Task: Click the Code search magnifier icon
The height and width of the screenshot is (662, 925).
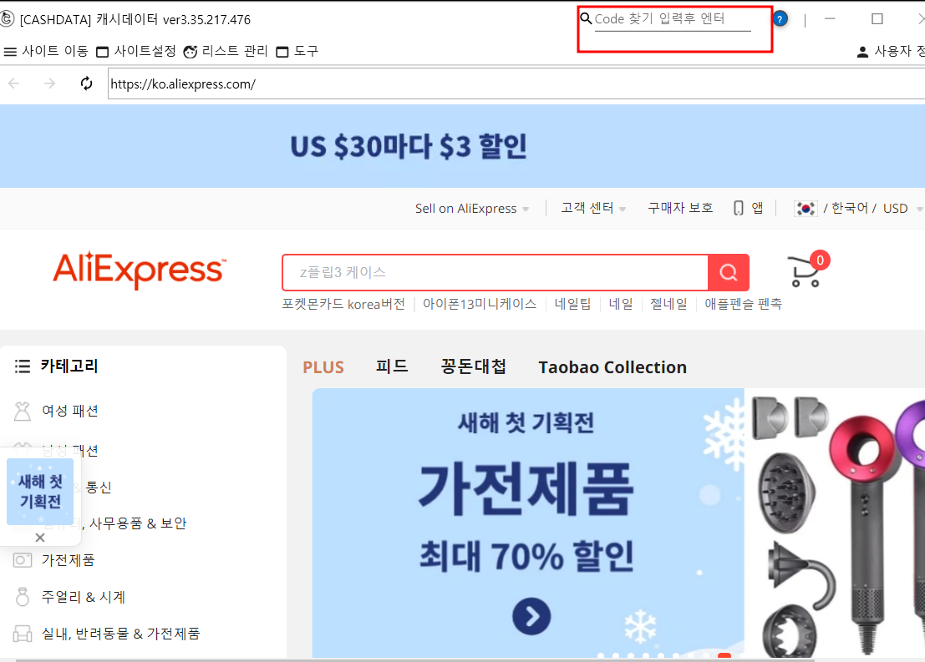Action: [x=586, y=18]
